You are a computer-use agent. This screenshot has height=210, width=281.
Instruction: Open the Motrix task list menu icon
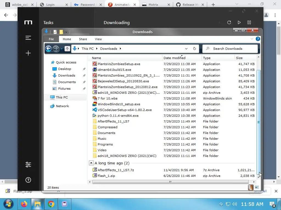coord(28,38)
